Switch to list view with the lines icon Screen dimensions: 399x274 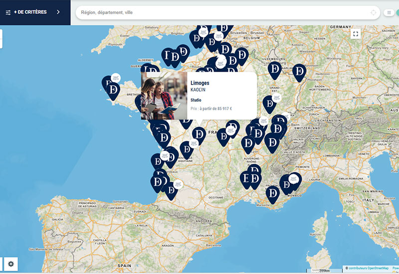click(x=389, y=12)
